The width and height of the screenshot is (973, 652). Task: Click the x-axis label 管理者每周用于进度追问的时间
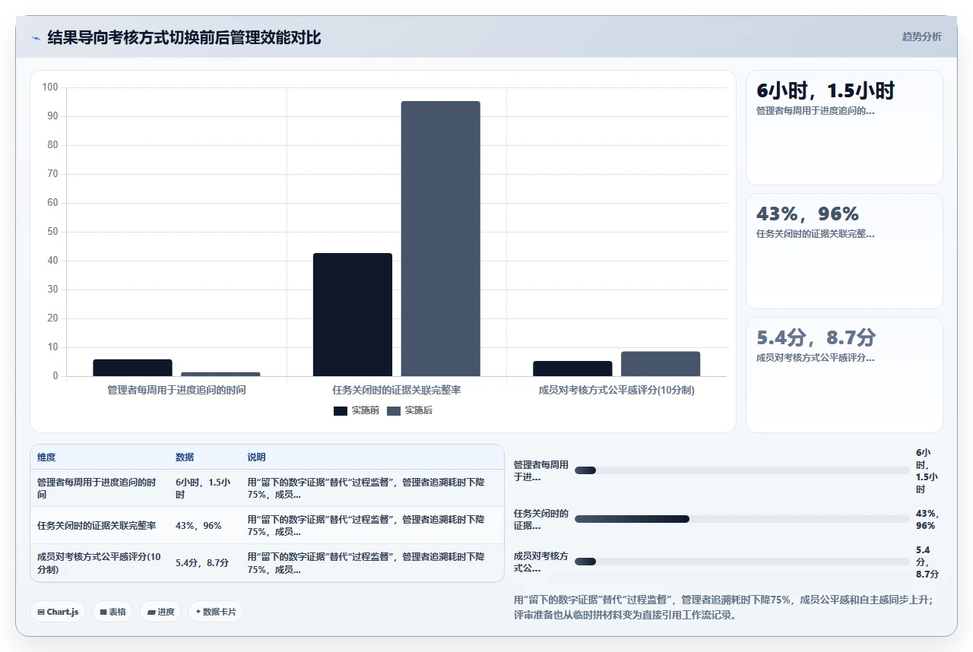click(177, 390)
